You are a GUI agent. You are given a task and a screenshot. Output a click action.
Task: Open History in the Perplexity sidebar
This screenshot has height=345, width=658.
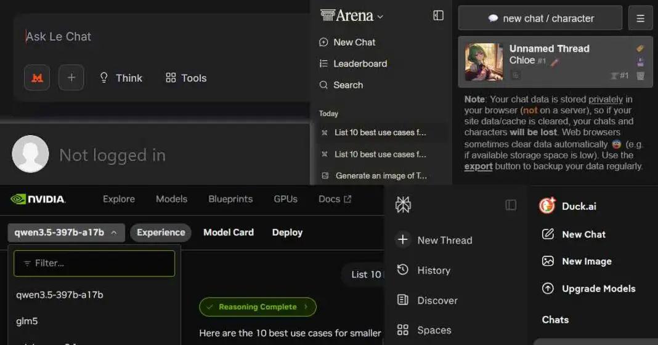pyautogui.click(x=423, y=271)
